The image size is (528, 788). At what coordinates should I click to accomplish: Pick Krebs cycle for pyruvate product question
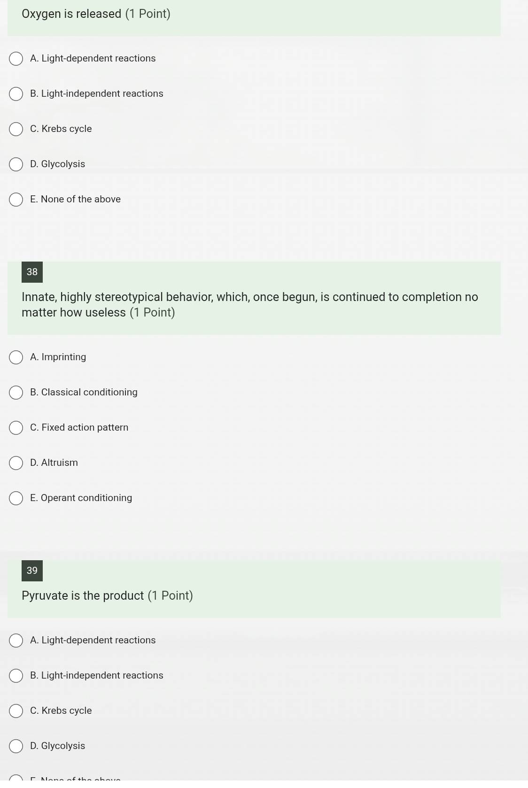[16, 711]
